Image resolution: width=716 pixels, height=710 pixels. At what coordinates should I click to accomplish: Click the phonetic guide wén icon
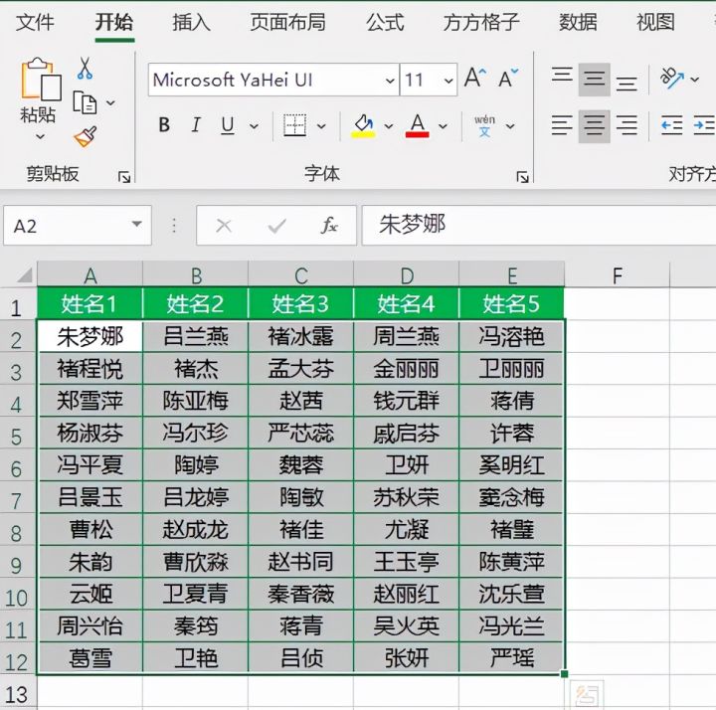(484, 126)
